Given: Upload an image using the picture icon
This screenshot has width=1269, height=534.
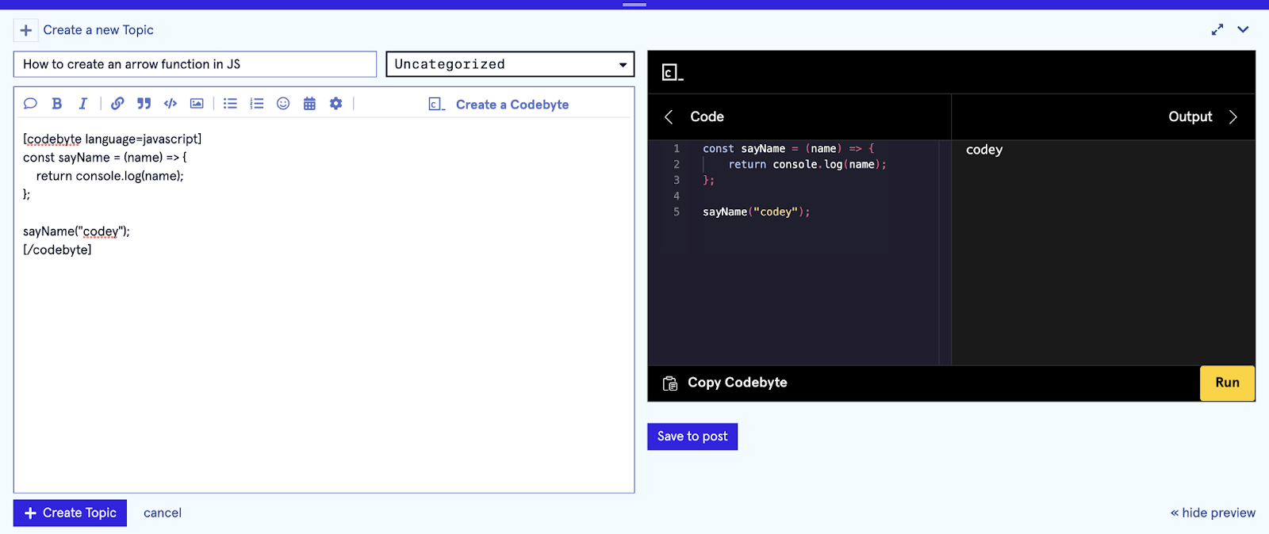Looking at the screenshot, I should point(197,104).
